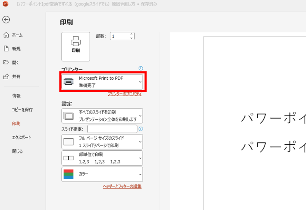Click the printer info icon beside プリンター
Viewport: 306px width, 210px height.
tap(141, 68)
